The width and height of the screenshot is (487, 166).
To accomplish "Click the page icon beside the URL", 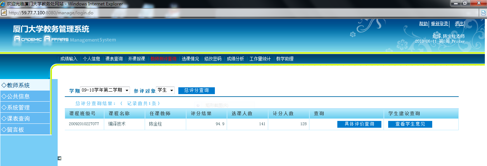I will point(4,13).
